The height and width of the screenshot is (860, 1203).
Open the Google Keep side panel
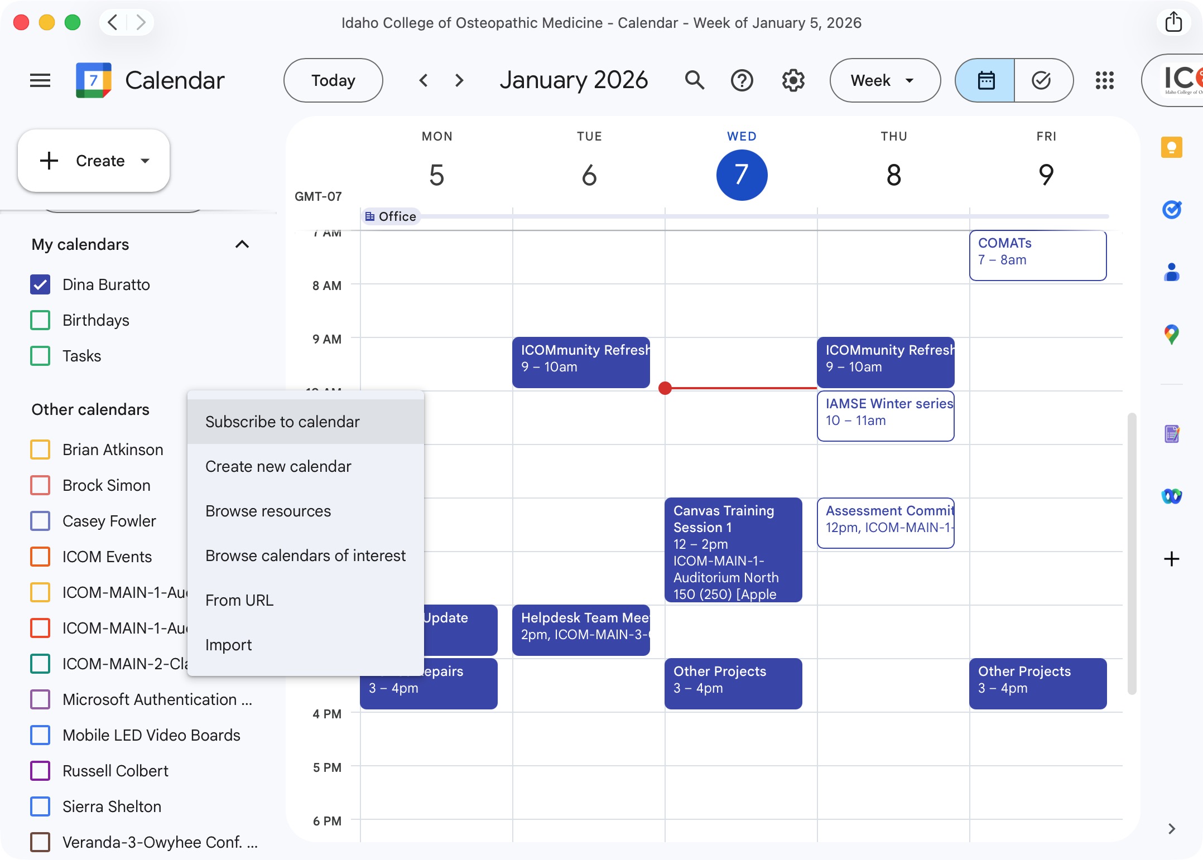1171,148
